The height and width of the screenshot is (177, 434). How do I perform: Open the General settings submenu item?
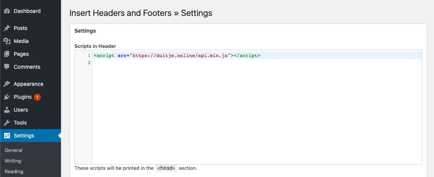pos(13,150)
